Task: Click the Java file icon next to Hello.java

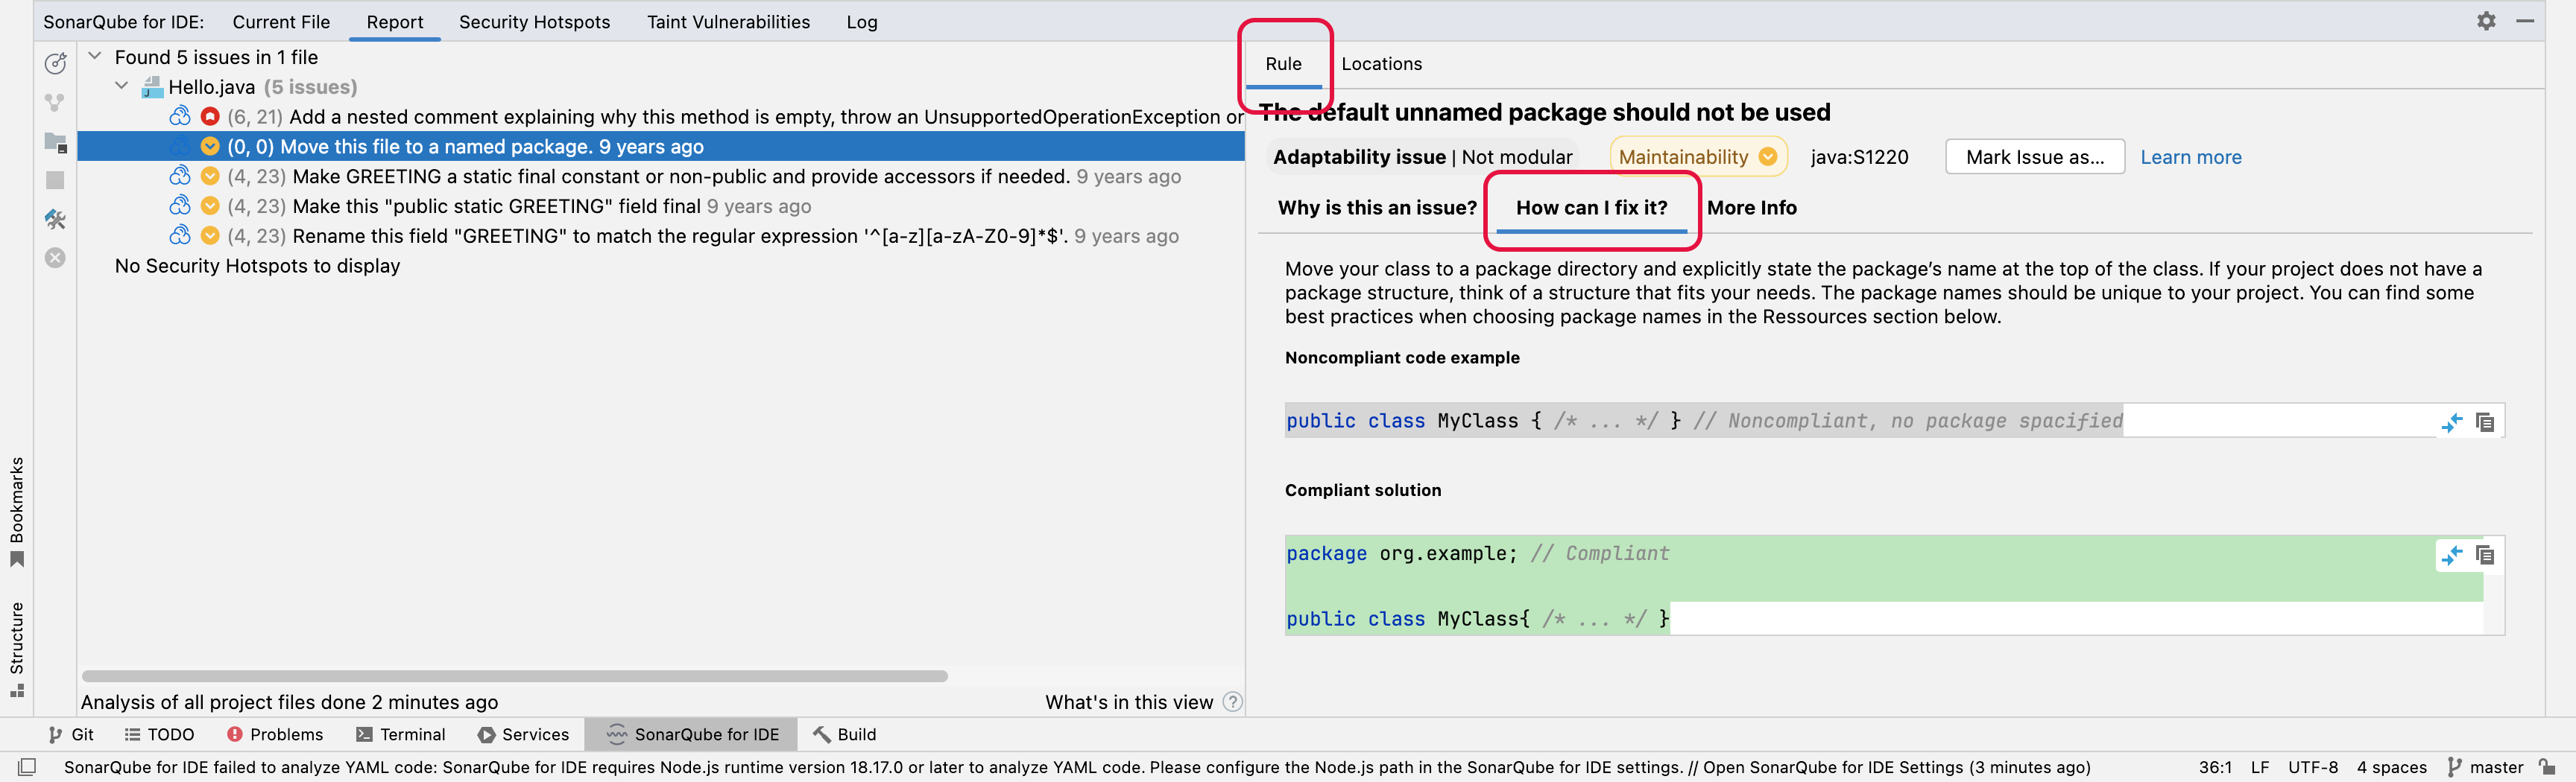Action: tap(152, 88)
